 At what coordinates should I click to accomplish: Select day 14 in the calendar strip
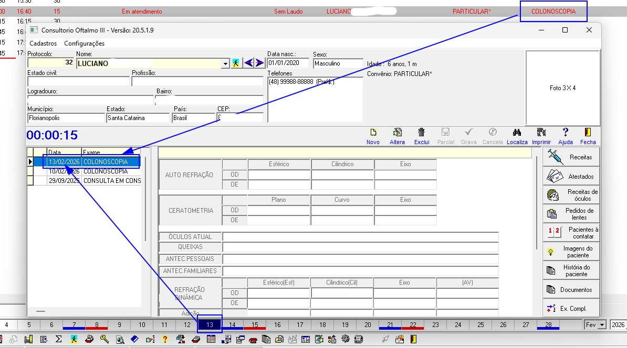232,325
